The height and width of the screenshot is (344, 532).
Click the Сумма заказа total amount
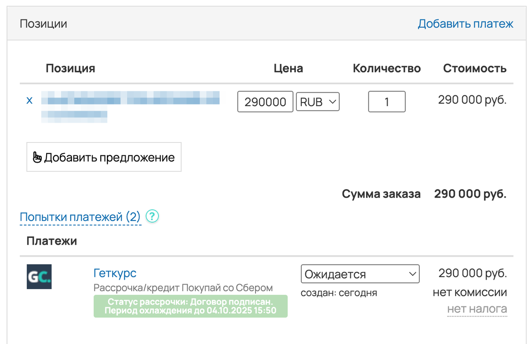click(x=470, y=194)
